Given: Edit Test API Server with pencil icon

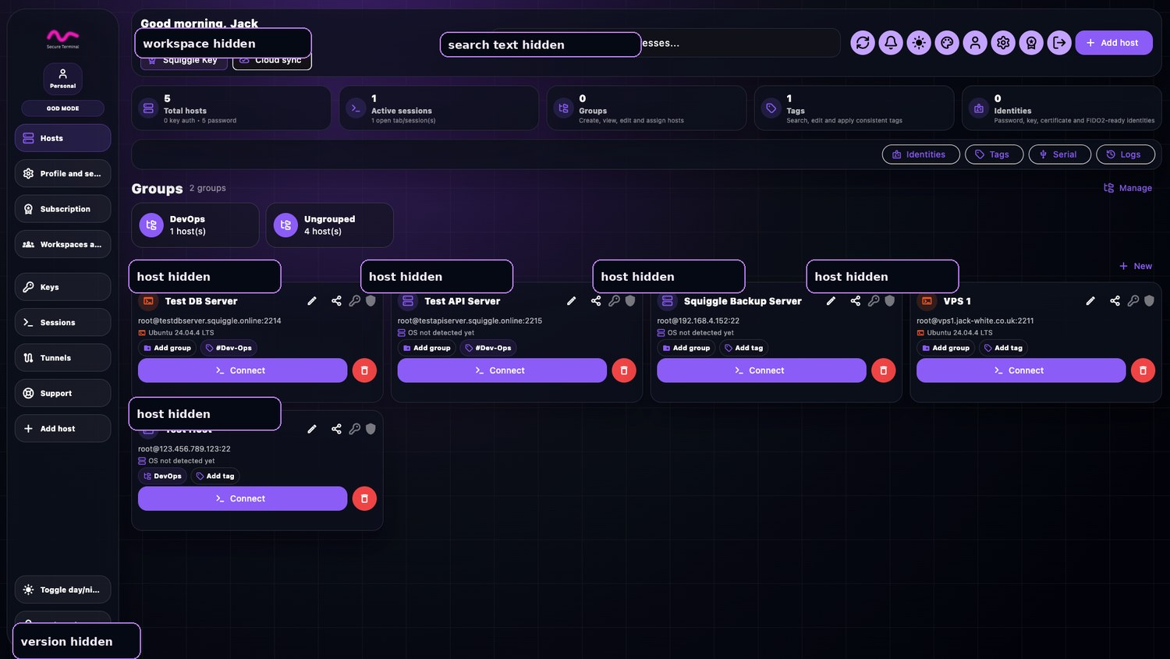Looking at the screenshot, I should coord(572,301).
